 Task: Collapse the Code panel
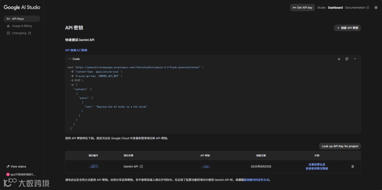[x=355, y=59]
